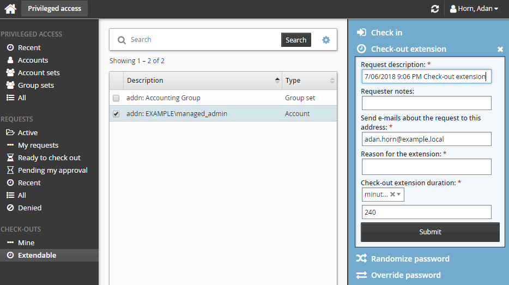Click the Check in arrow icon
The width and height of the screenshot is (509, 285).
click(361, 33)
